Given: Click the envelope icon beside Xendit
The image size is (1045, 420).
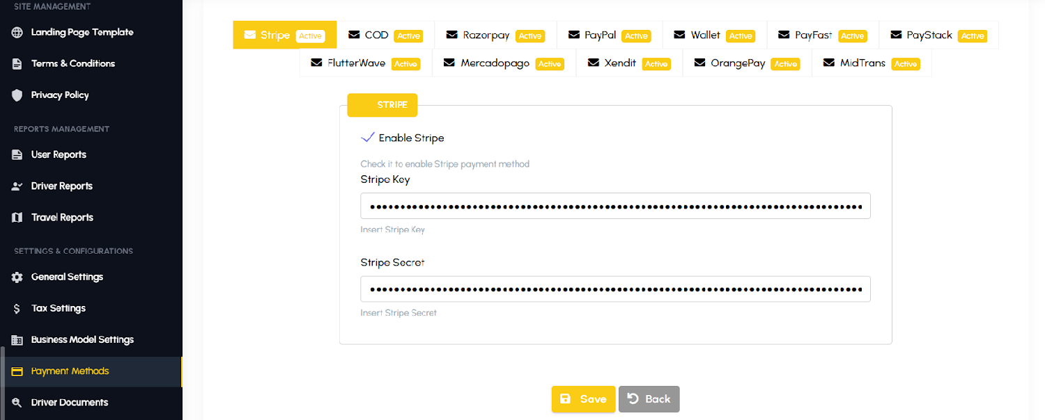Looking at the screenshot, I should click(x=593, y=63).
